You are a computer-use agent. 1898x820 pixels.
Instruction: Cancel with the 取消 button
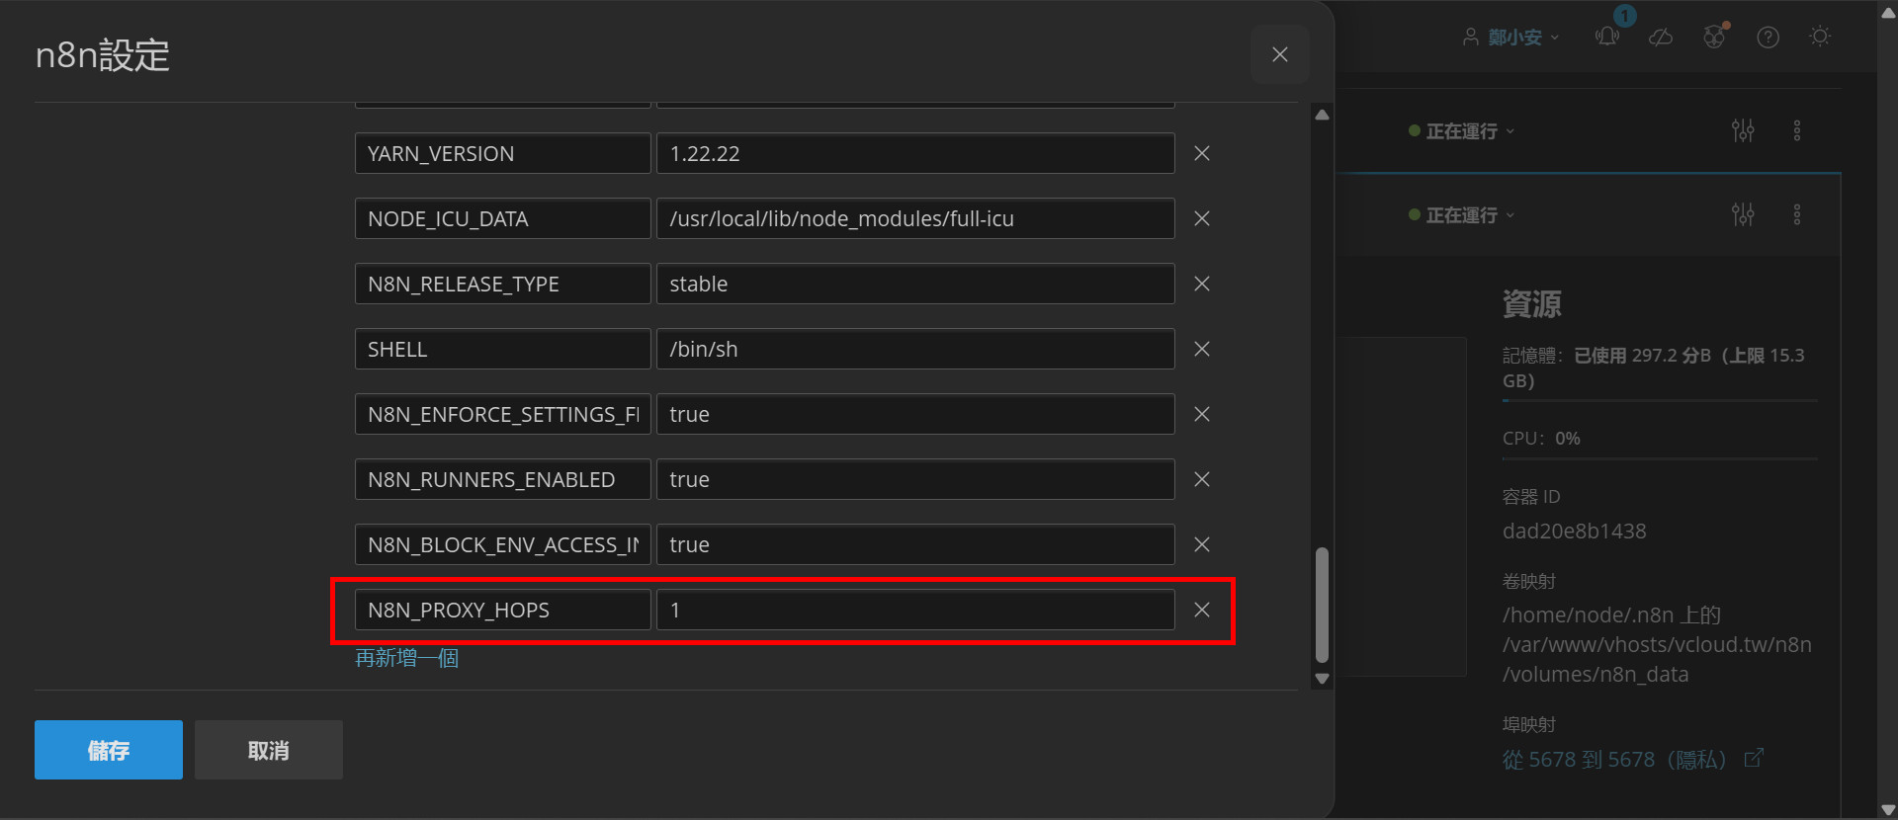point(269,750)
